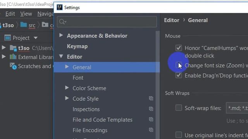Collapse the Editor settings group

(61, 56)
